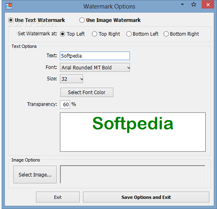Open the Size dropdown list

[x=71, y=79]
